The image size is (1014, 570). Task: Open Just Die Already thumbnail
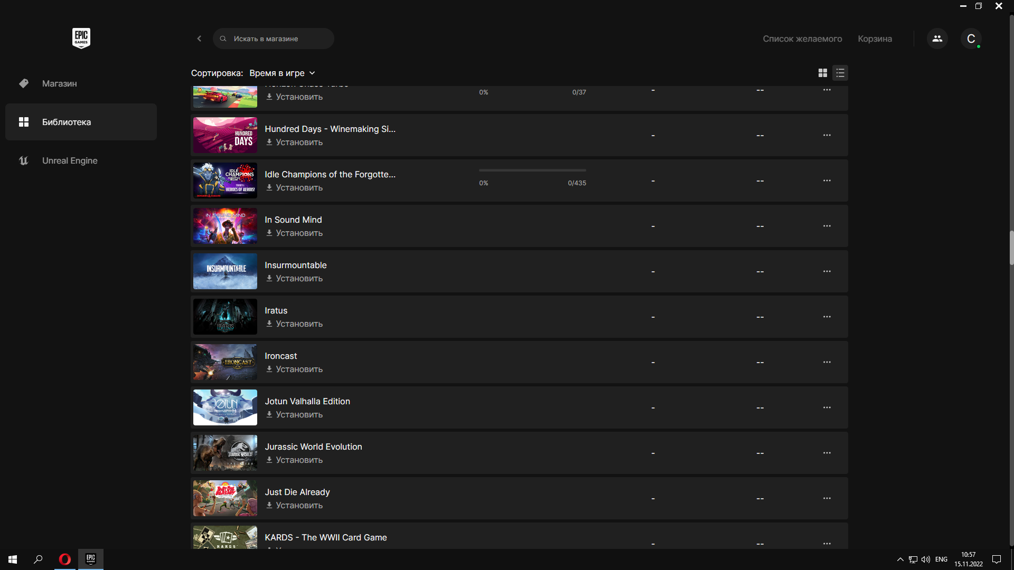[225, 498]
